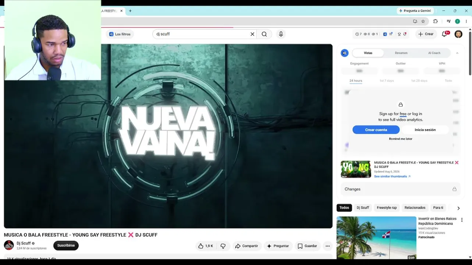Viewport: 472px width, 265px height.
Task: Open the free sign-up link
Action: point(403,114)
